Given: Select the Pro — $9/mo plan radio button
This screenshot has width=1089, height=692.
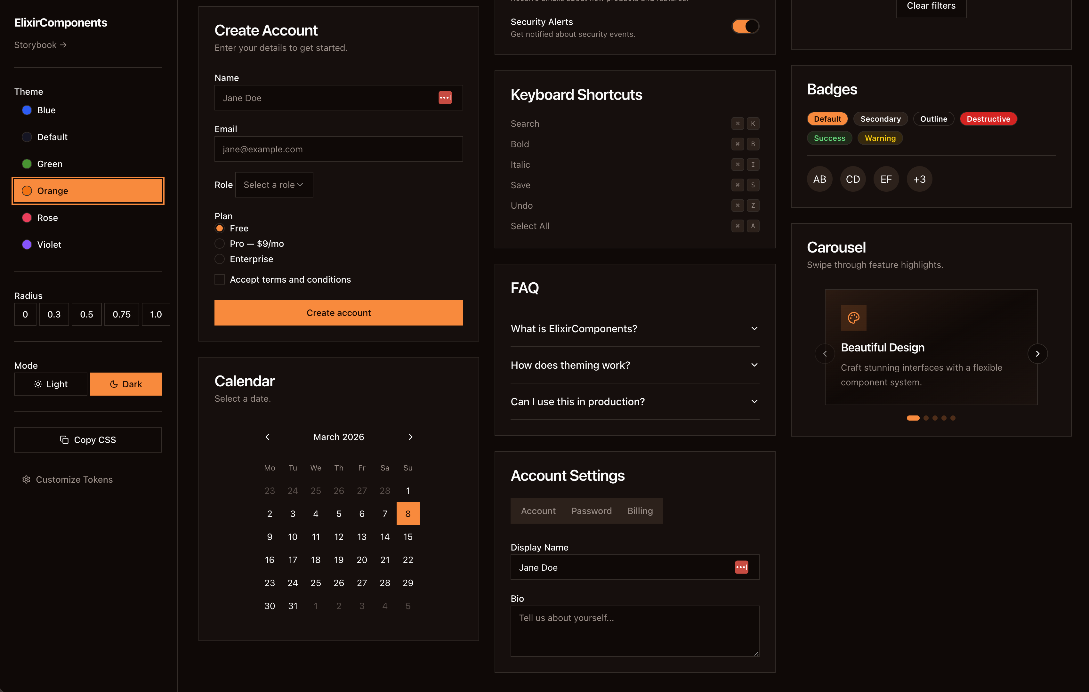Looking at the screenshot, I should [219, 243].
